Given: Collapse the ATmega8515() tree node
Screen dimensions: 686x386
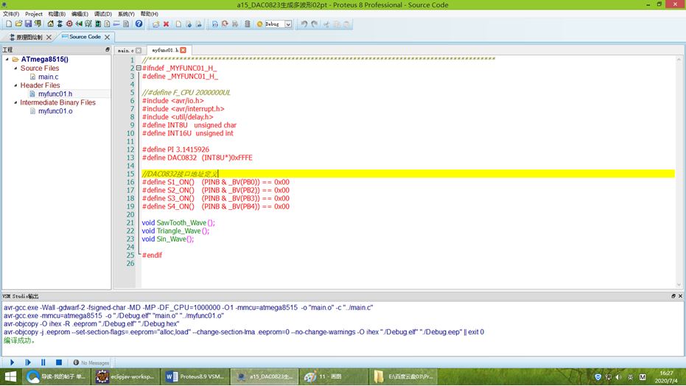Looking at the screenshot, I should 7,60.
